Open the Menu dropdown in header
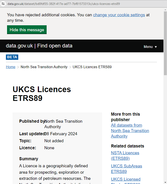This screenshot has width=167, height=184. click(x=150, y=47)
